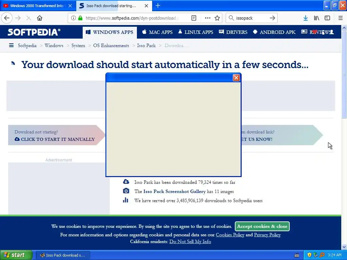Click the search go arrow next to issopack
This screenshot has height=260, width=347.
point(272,18)
